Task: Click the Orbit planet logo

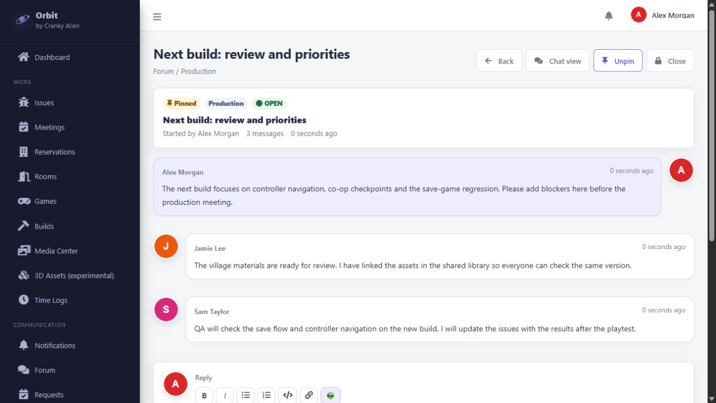Action: click(x=23, y=20)
